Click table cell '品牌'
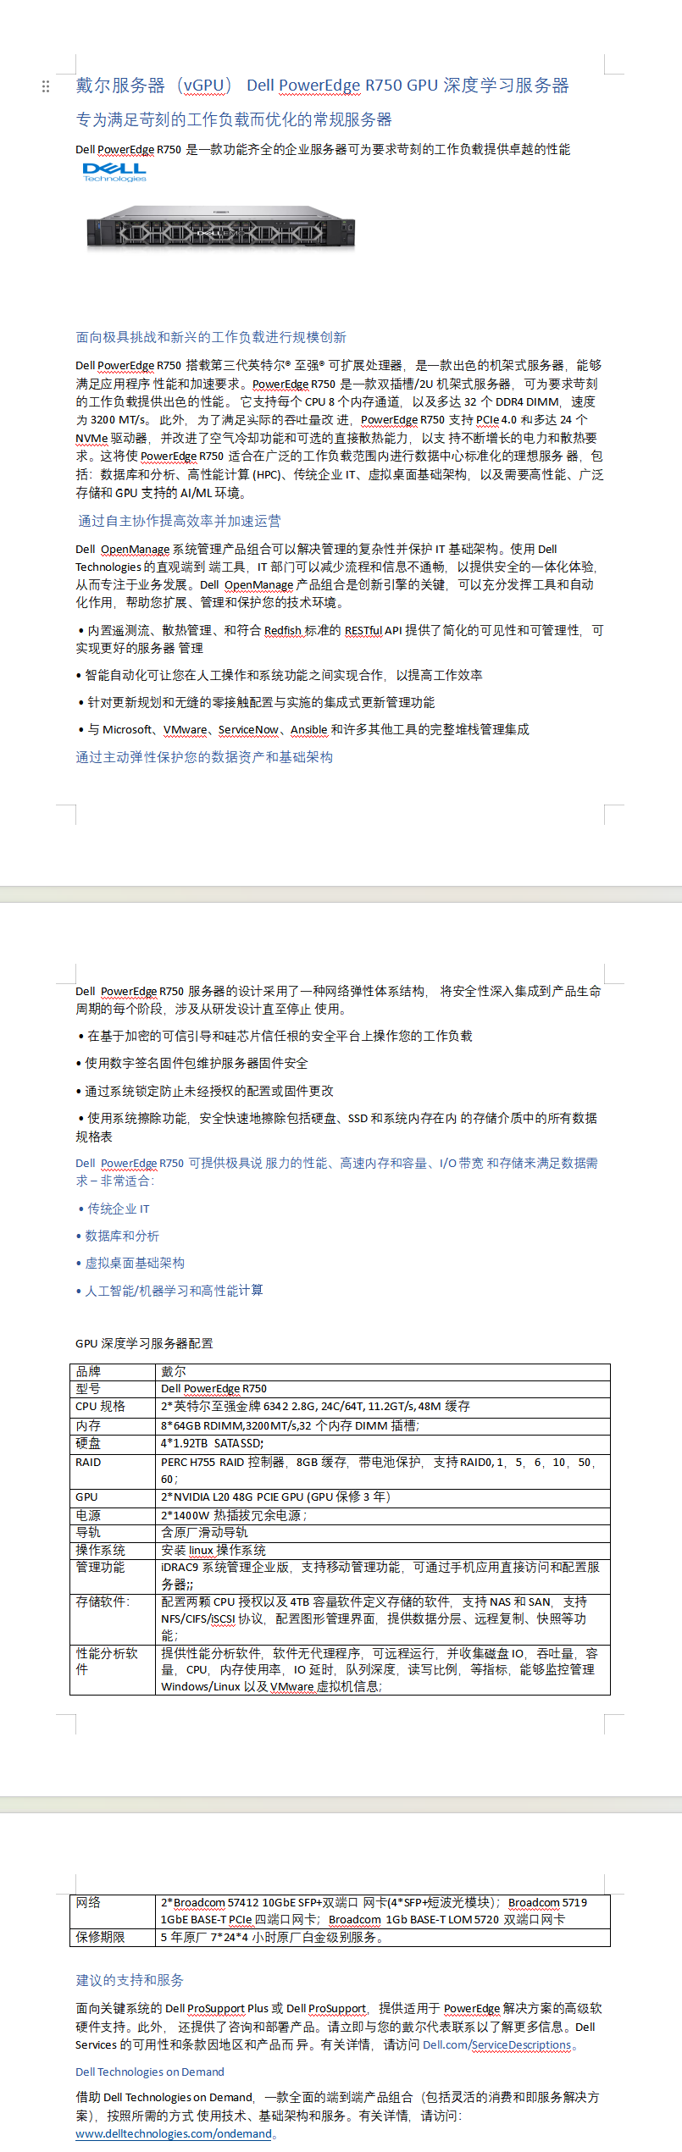Screen dimensions: 682x2152 point(113,1371)
